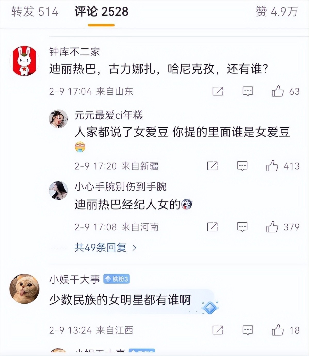Repost 元元最爱ci年糕's reply using the share icon
This screenshot has width=309, height=356.
pos(212,166)
